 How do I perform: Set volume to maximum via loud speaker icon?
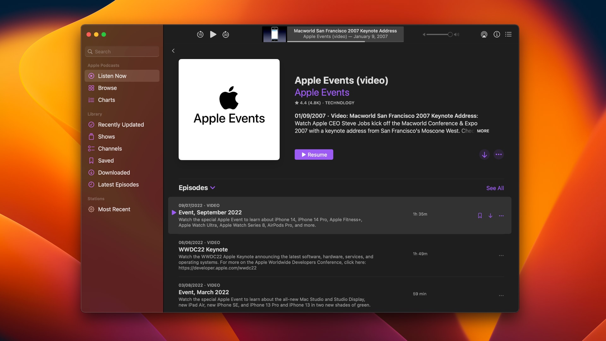point(457,34)
